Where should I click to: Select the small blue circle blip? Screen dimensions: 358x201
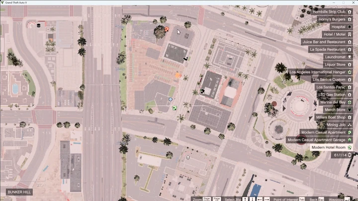(171, 99)
